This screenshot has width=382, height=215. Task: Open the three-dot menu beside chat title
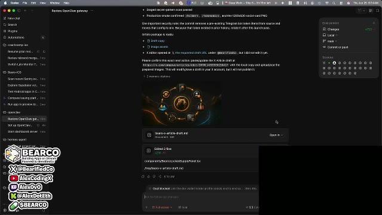[92, 11]
